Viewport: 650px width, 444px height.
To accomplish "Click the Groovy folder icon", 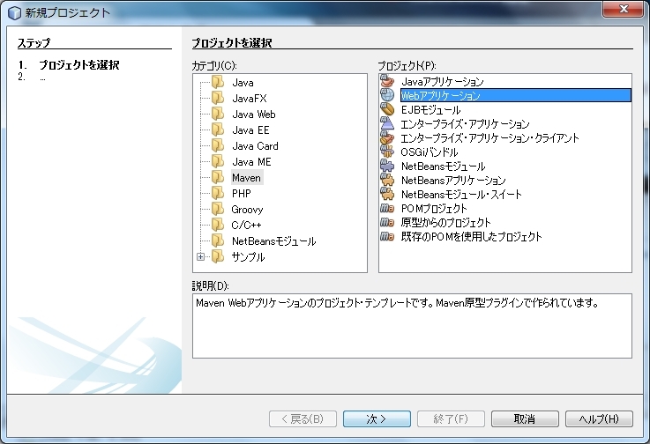I will tap(218, 209).
